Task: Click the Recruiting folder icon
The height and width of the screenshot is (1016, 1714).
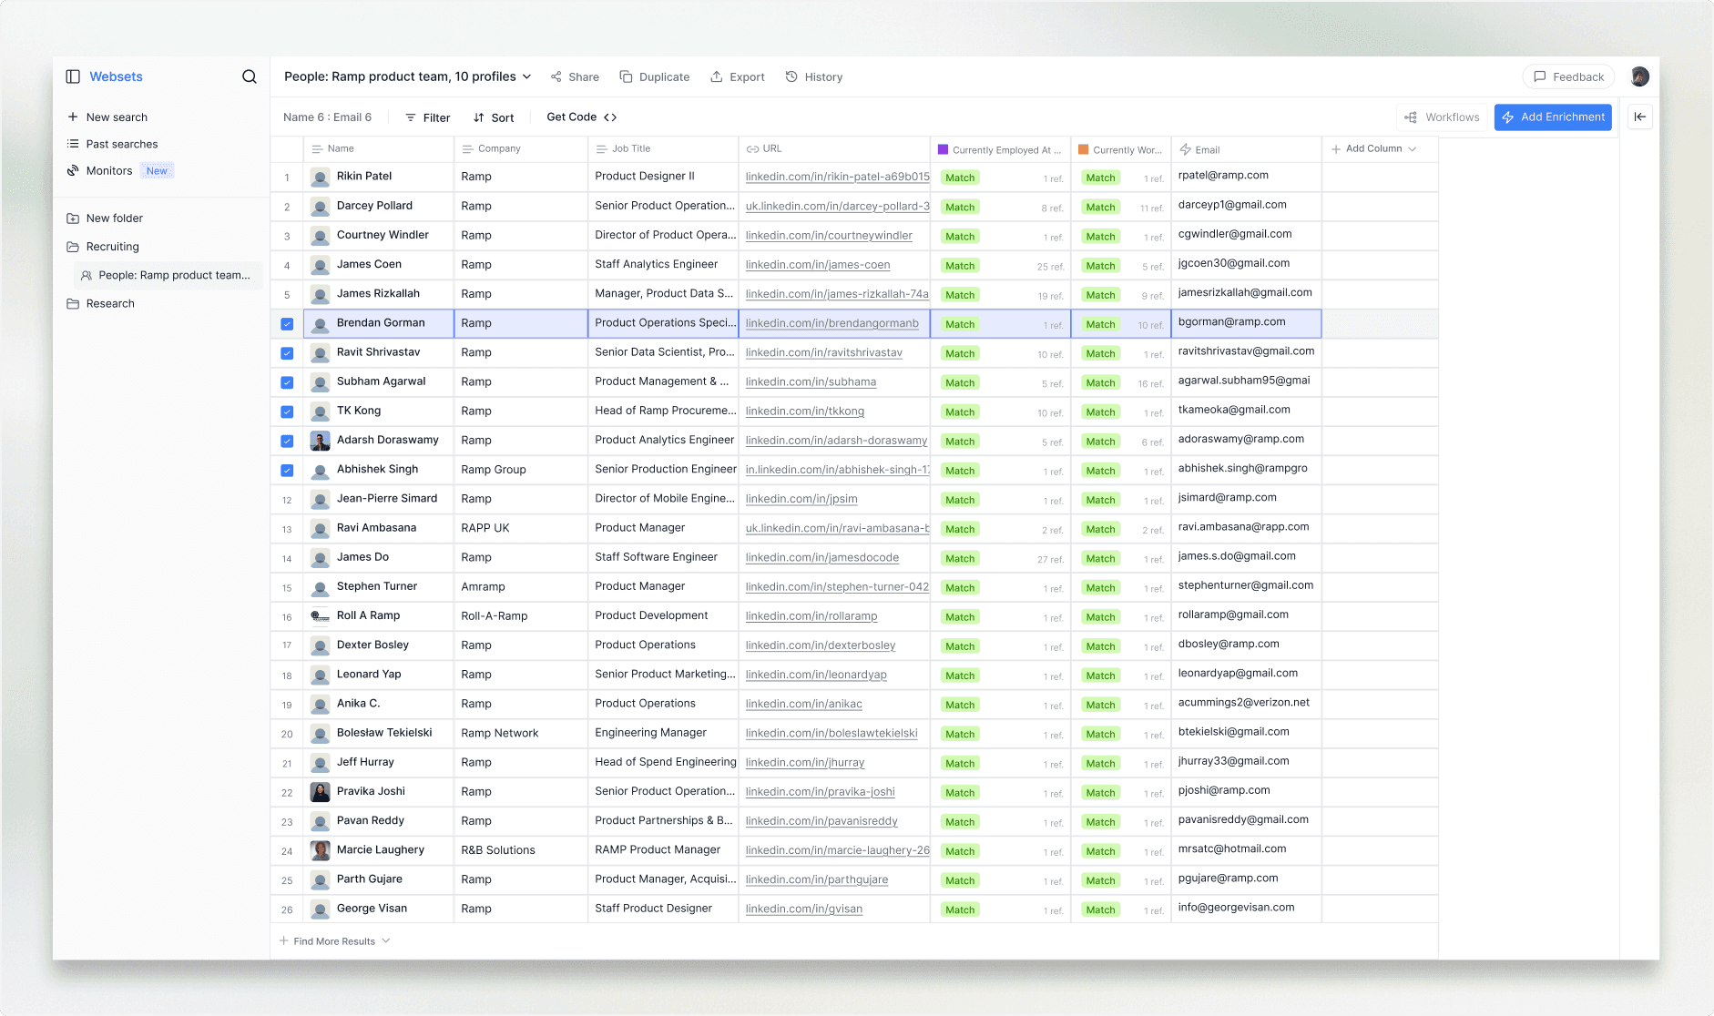Action: pos(73,247)
